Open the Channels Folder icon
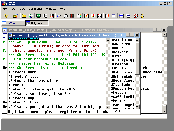Screen dimensions: 174x131 tap(24, 16)
